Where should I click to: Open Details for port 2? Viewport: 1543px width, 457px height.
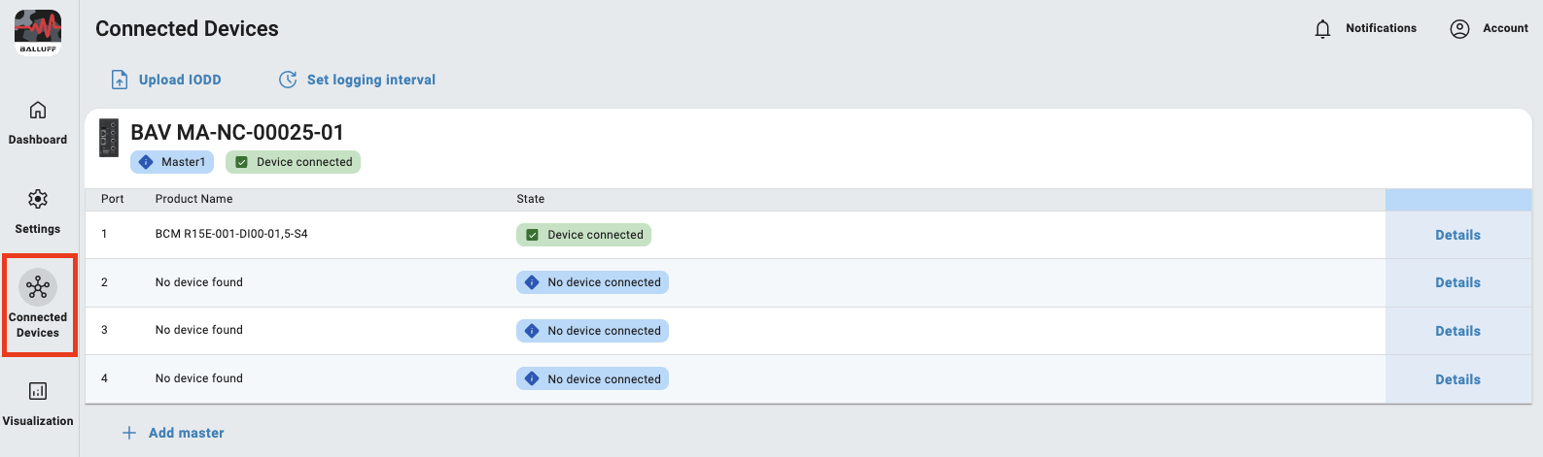tap(1457, 282)
